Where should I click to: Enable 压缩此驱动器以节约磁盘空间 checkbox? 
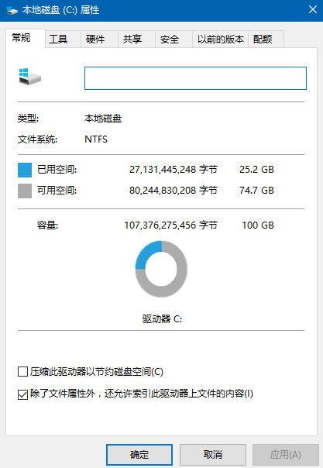(x=22, y=372)
